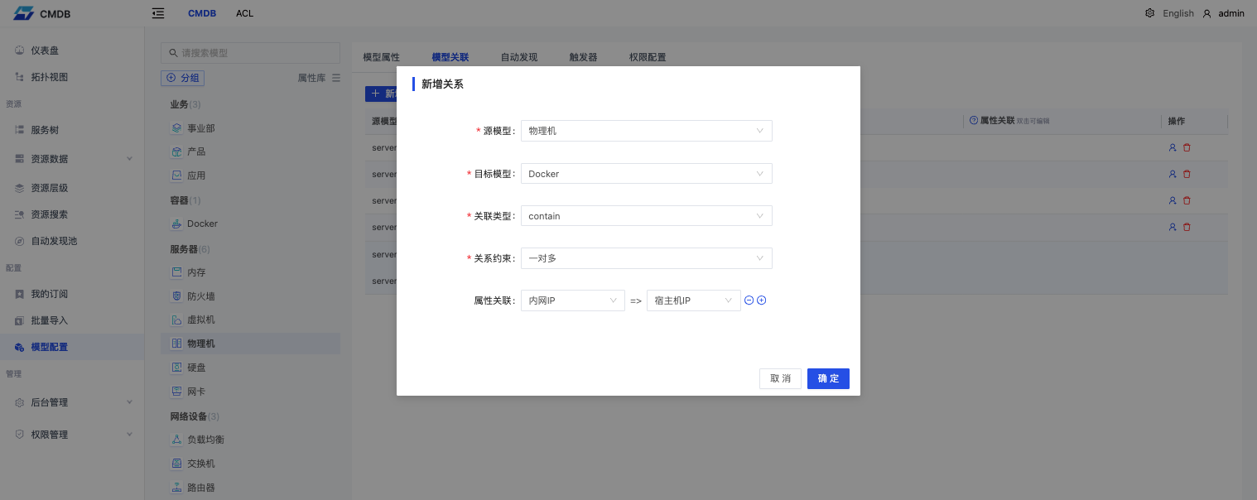Viewport: 1257px width, 500px height.
Task: Click the settings gear icon in the header
Action: pos(1149,13)
